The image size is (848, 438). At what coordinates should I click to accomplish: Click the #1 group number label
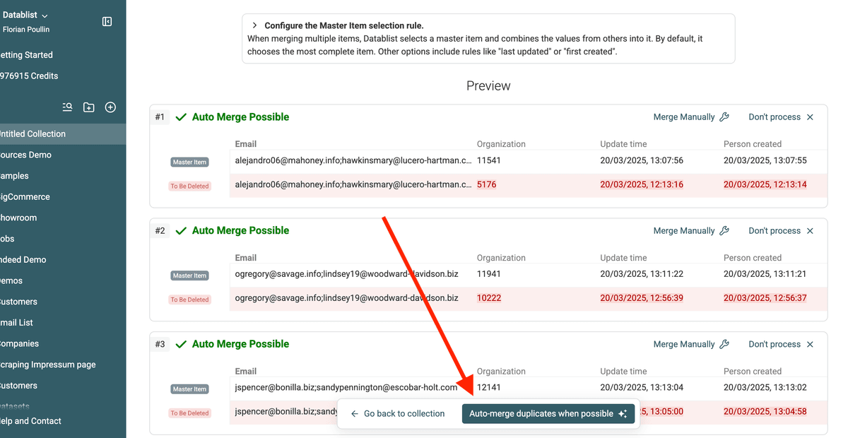[160, 117]
